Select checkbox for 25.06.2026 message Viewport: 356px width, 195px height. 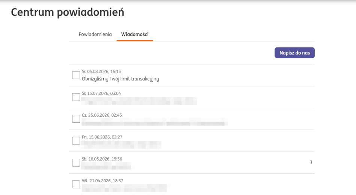tap(76, 119)
